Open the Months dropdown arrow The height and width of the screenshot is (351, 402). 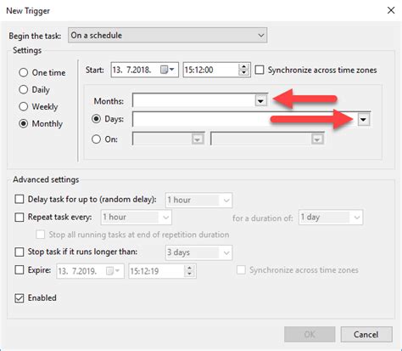(260, 100)
